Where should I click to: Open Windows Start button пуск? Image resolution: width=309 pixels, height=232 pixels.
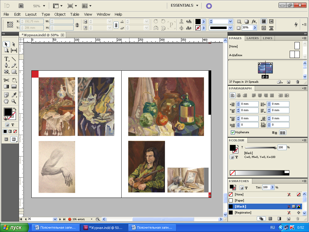(x=14, y=227)
